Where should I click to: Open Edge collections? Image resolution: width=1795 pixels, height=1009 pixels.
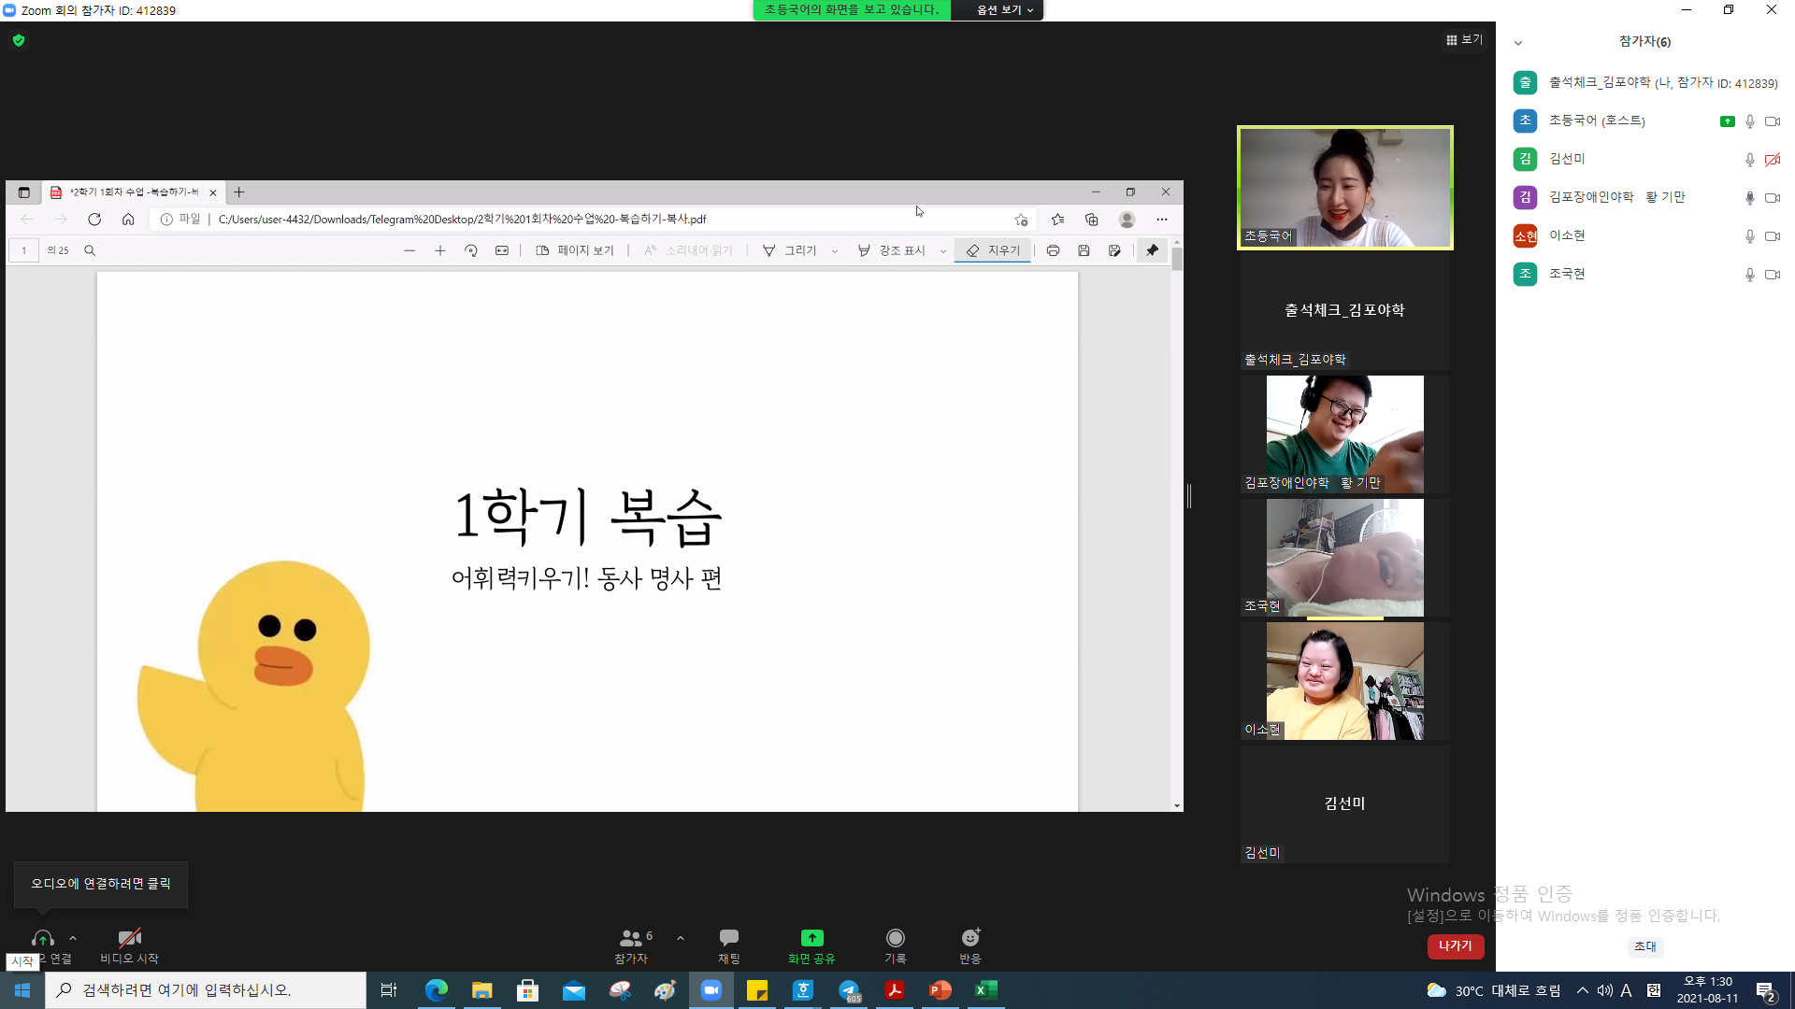[x=1091, y=220]
